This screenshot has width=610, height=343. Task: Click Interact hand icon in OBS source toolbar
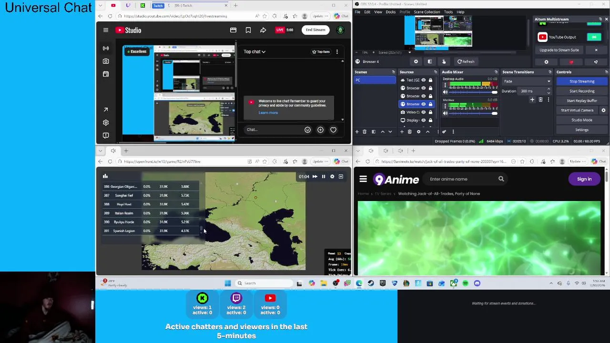(x=444, y=61)
